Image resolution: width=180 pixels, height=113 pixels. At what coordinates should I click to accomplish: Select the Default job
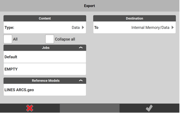(x=44, y=57)
